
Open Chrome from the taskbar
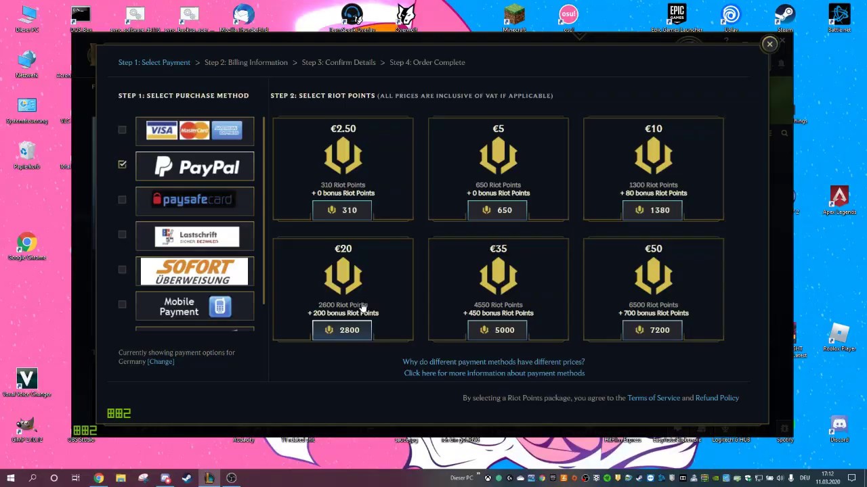pos(99,478)
